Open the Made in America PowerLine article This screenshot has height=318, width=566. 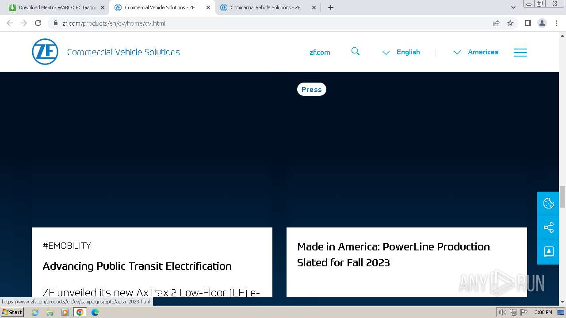394,254
